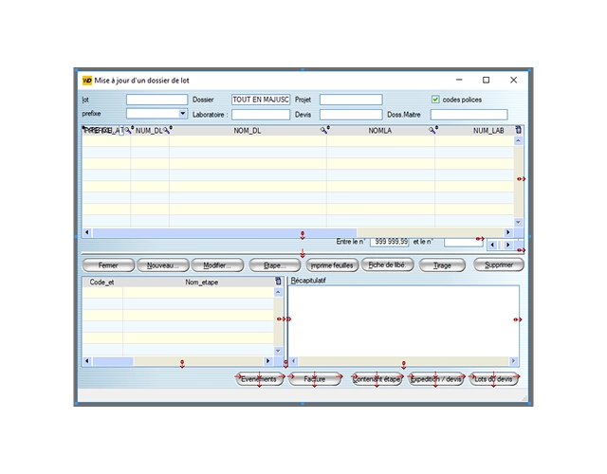Click the top table horizontal scrollbar thumb
This screenshot has height=474, width=607.
224,232
